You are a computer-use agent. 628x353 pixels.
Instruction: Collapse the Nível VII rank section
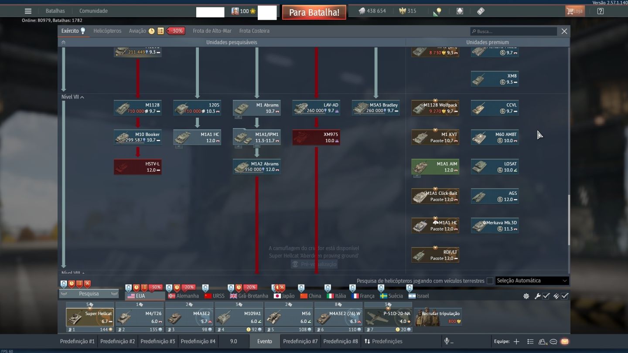73,97
